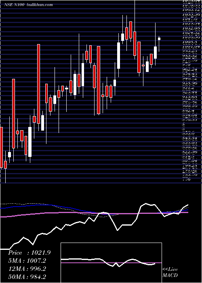This screenshot has width=202, height=283.
Task: Click the 776 price axis label
Action: coord(187,180)
